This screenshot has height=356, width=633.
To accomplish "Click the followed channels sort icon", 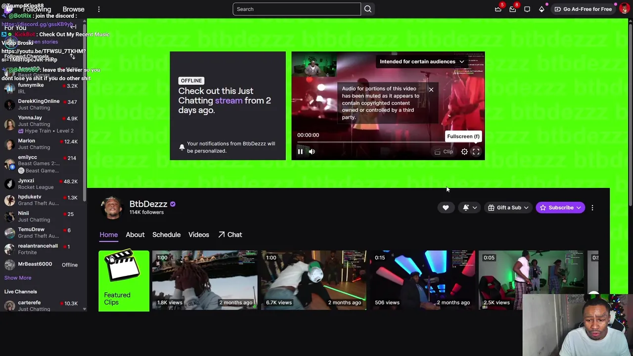I will [x=73, y=56].
